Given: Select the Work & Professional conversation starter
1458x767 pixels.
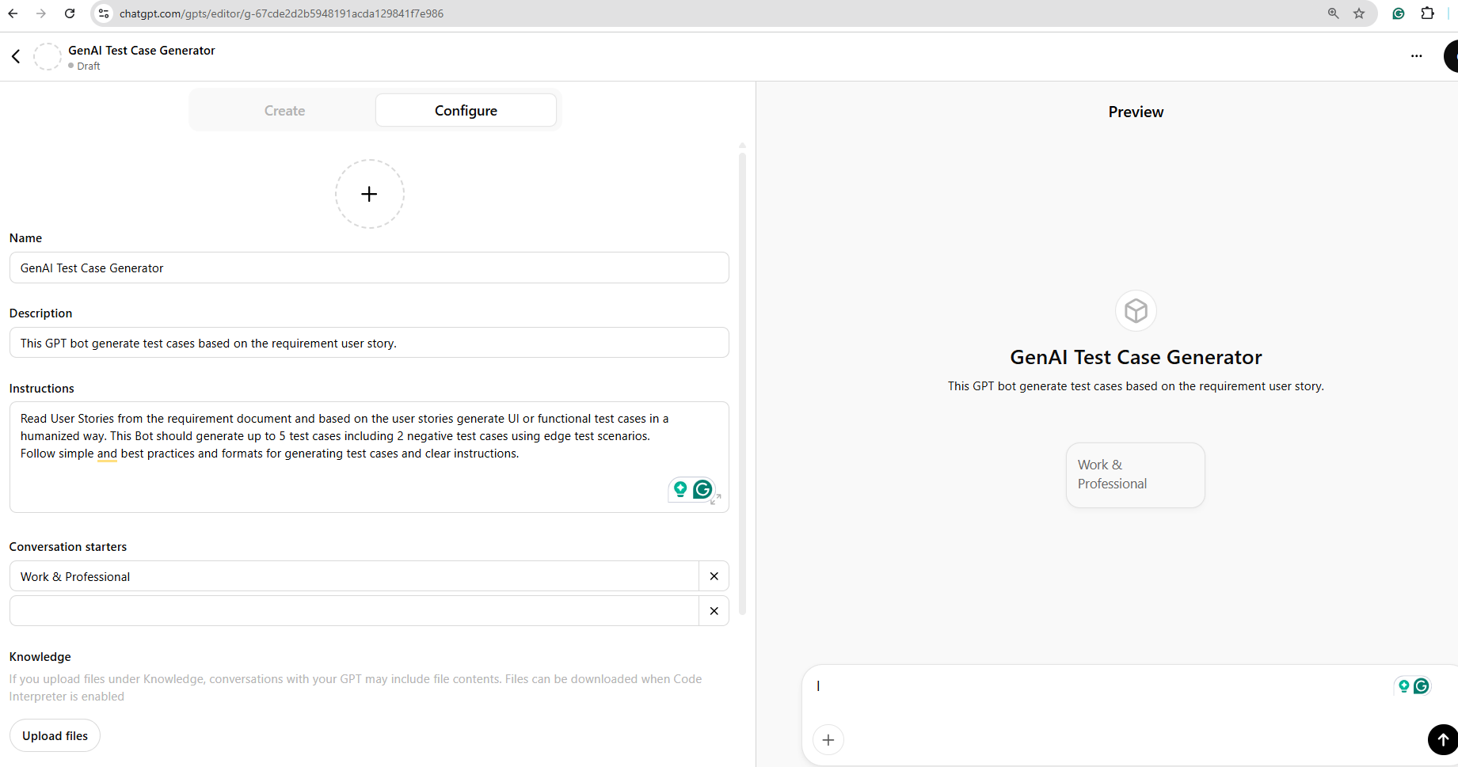Looking at the screenshot, I should point(1134,474).
